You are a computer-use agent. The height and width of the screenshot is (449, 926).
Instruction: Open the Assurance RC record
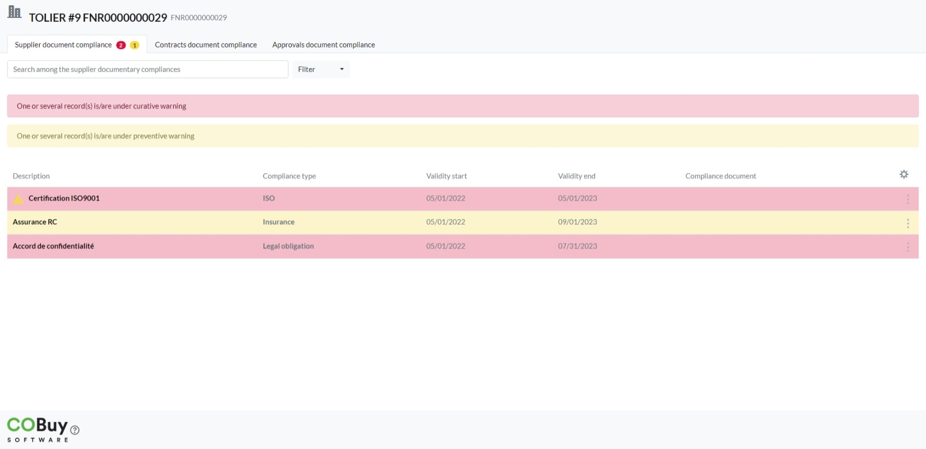35,222
